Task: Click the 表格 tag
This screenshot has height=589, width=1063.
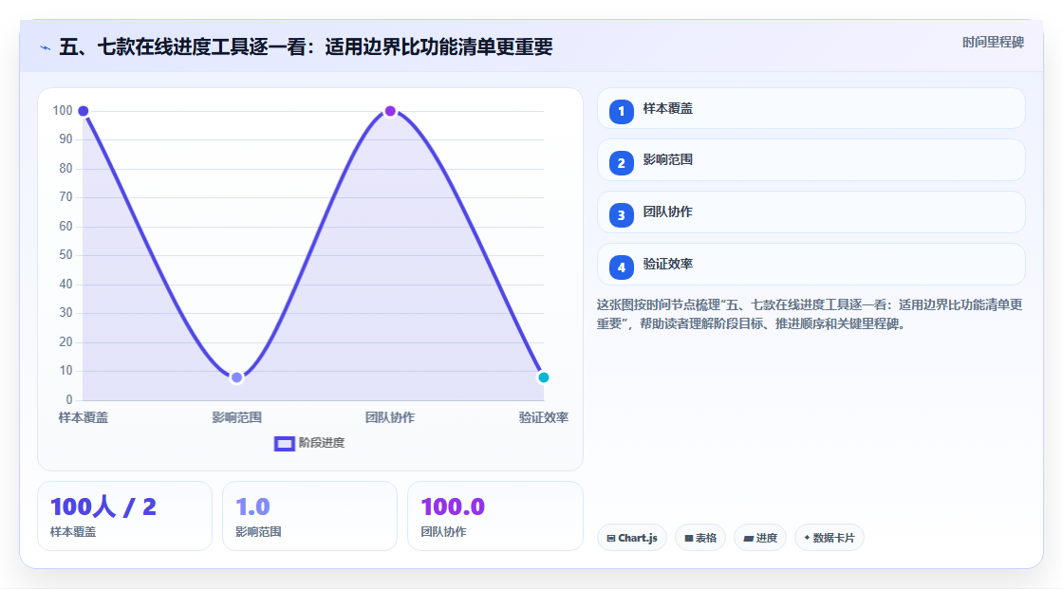Action: [700, 538]
